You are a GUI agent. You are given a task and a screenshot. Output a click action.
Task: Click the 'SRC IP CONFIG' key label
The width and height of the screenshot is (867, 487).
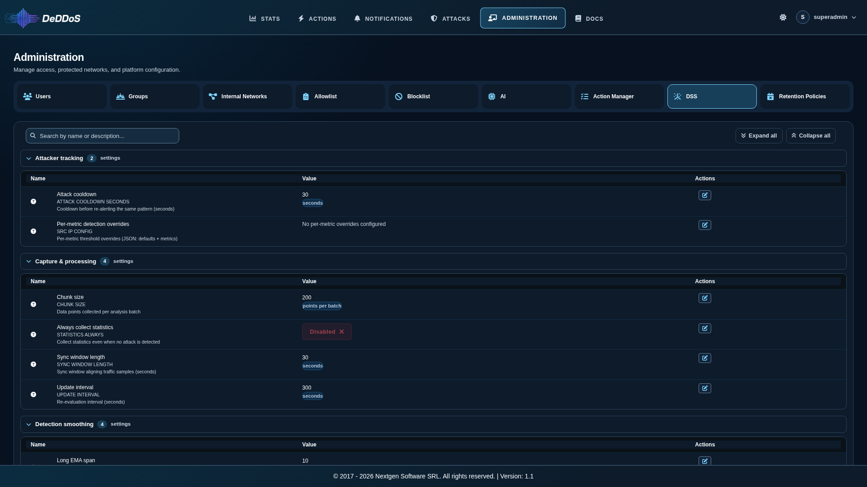tap(75, 231)
